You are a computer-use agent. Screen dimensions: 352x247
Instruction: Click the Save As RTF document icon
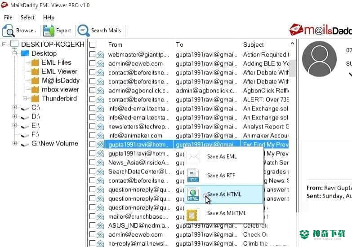(193, 175)
